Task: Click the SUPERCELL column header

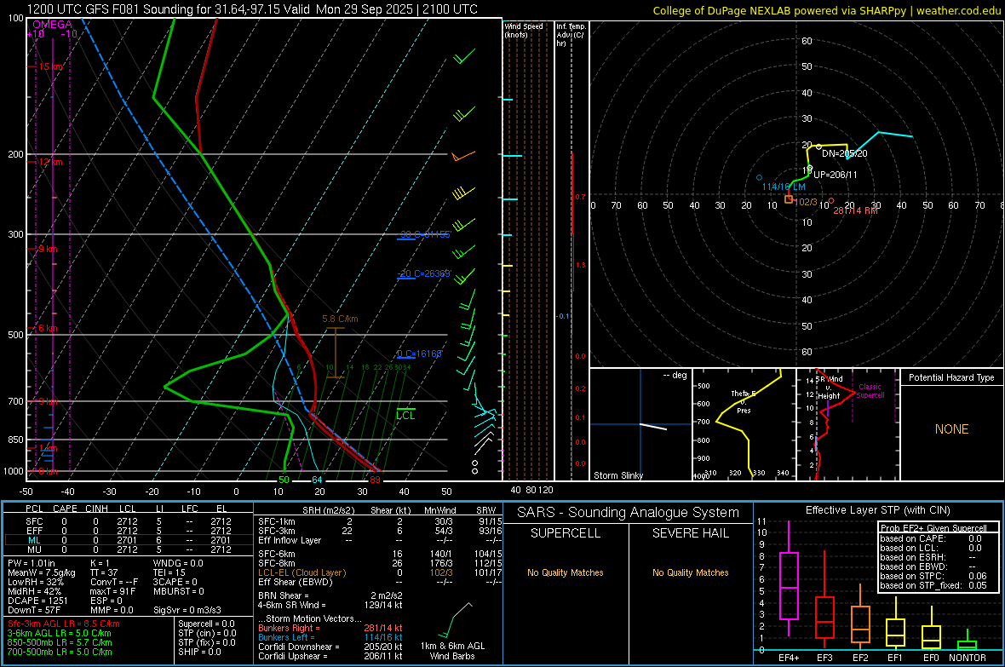Action: click(566, 533)
